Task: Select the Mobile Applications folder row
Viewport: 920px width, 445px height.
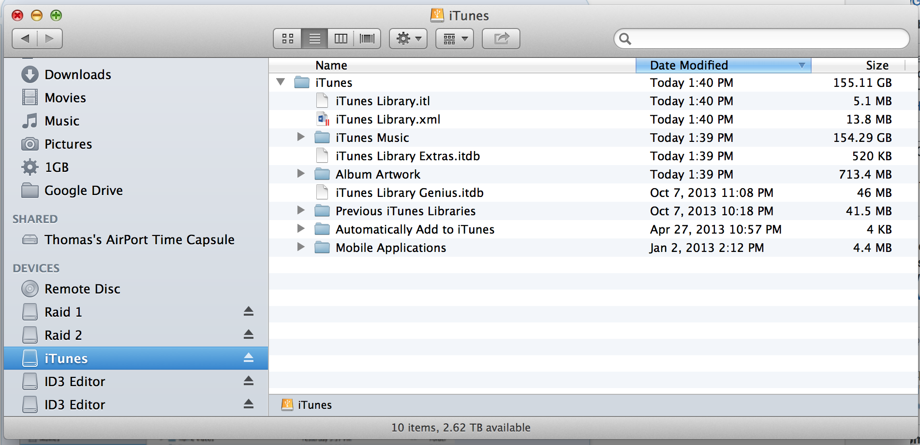Action: [593, 248]
